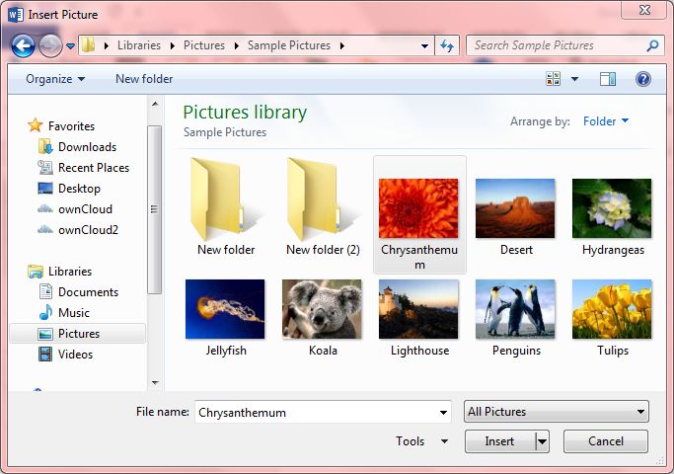
Task: Select the Desert thumbnail
Action: tap(515, 208)
